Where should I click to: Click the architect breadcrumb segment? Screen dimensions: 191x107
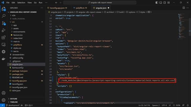[x=109, y=12]
